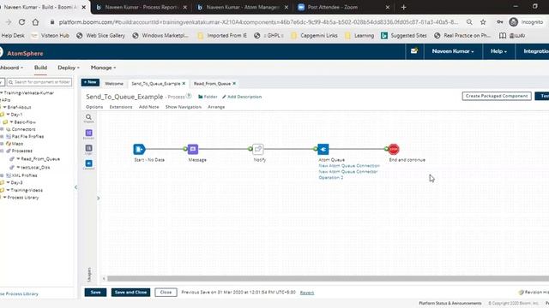Open the Read_From_Queue process in tree

pyautogui.click(x=40, y=159)
